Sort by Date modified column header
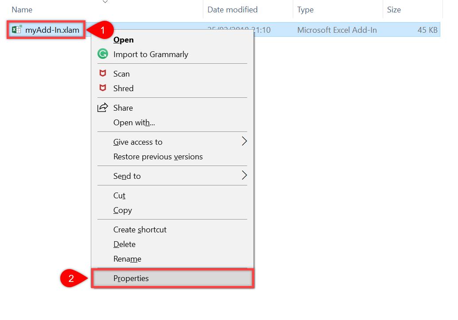Image resolution: width=458 pixels, height=320 pixels. 233,10
